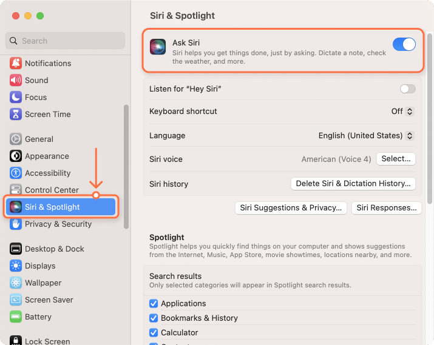This screenshot has width=434, height=345.
Task: Open Appearance settings
Action: [60, 156]
